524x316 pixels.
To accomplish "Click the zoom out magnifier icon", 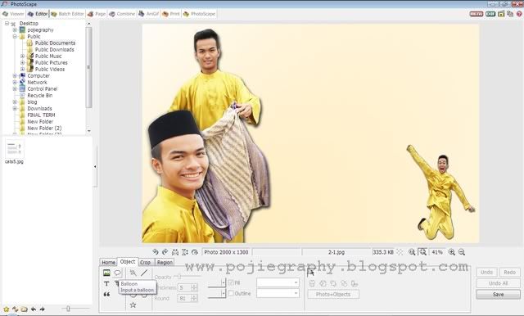I will click(462, 252).
